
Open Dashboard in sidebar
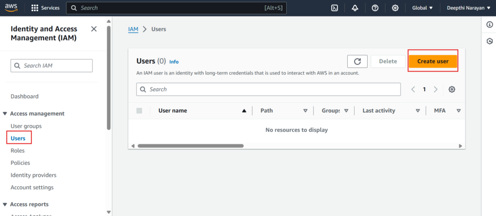coord(25,96)
